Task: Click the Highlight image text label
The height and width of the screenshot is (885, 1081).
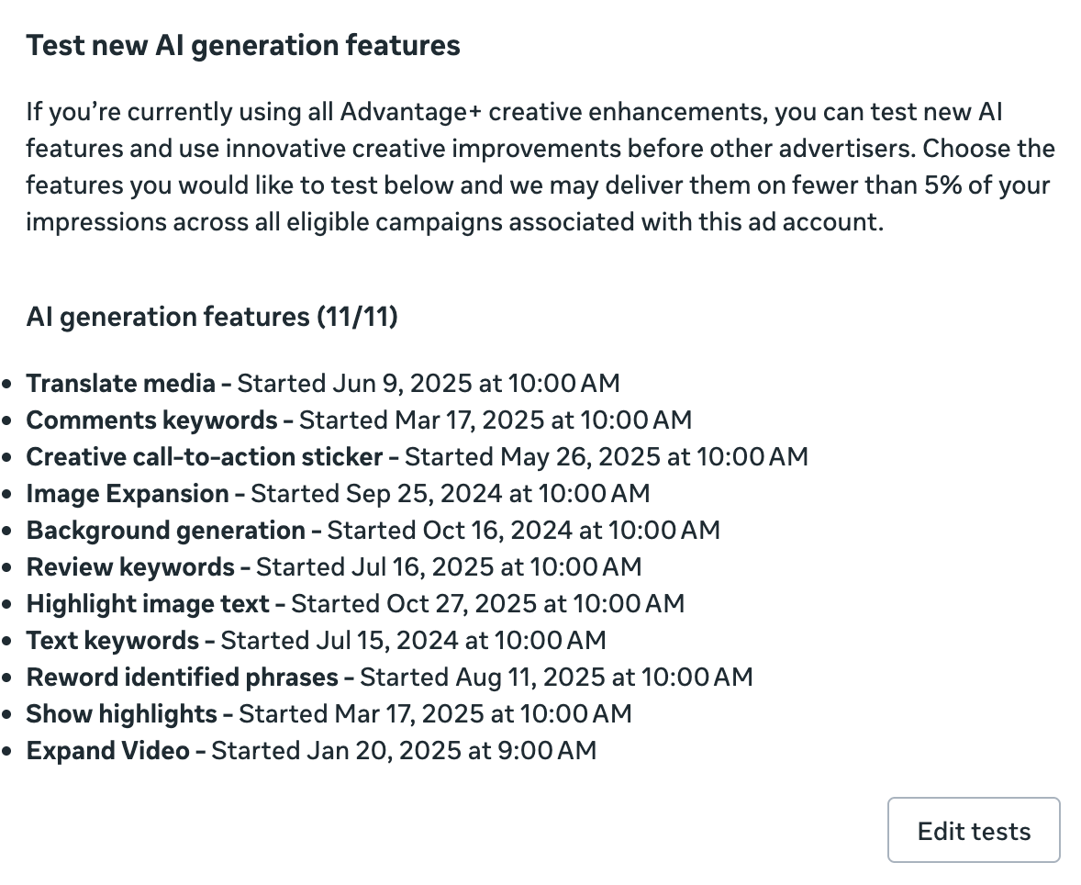Action: [148, 604]
